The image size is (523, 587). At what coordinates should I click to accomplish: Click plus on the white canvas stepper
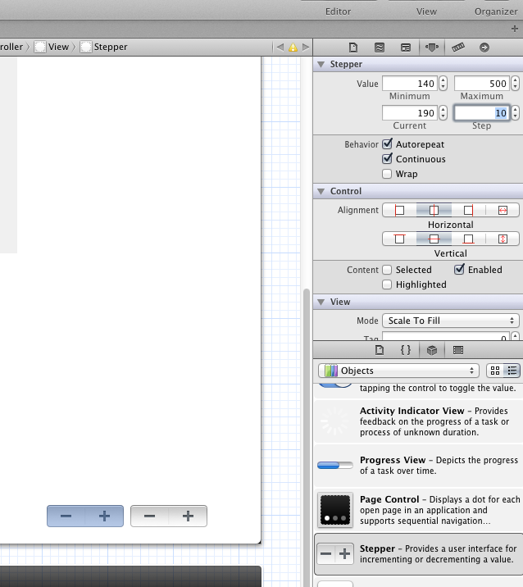[x=188, y=516]
